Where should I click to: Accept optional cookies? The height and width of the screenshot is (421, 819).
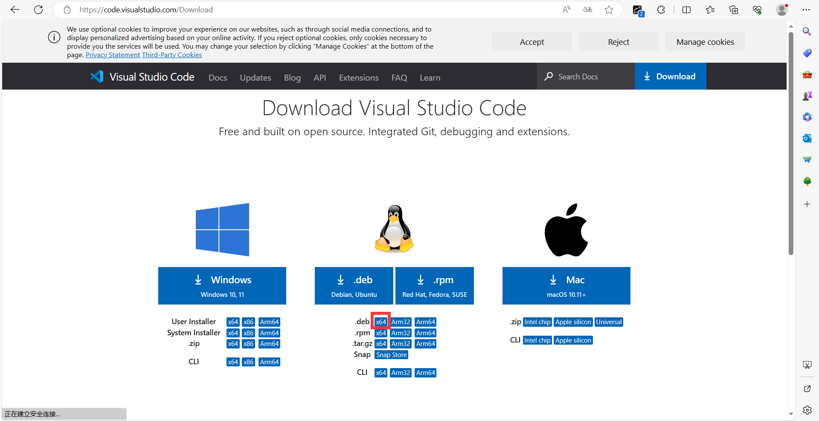click(x=532, y=42)
